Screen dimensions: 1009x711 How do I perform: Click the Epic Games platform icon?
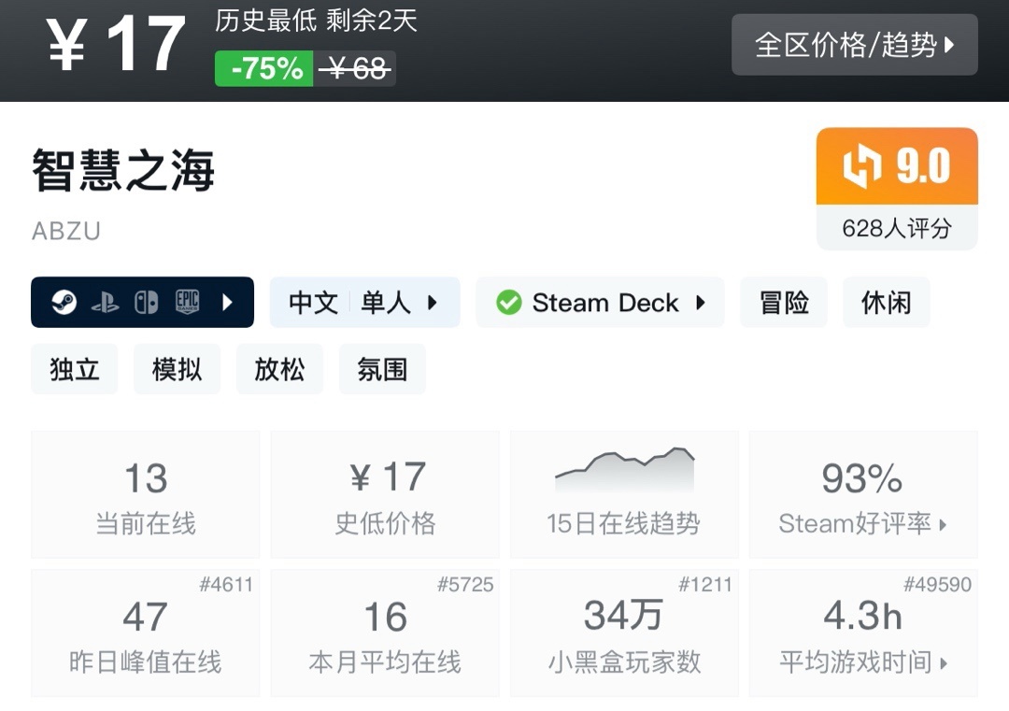[x=188, y=303]
